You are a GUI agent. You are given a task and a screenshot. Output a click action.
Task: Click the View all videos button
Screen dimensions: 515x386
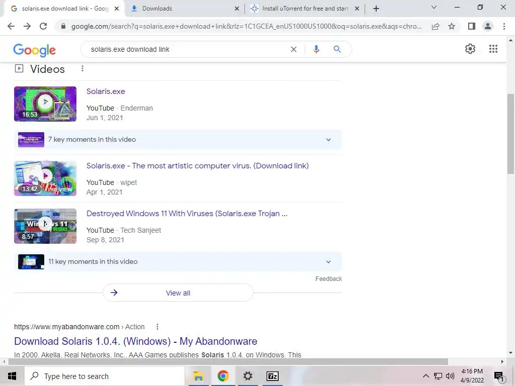[178, 293]
